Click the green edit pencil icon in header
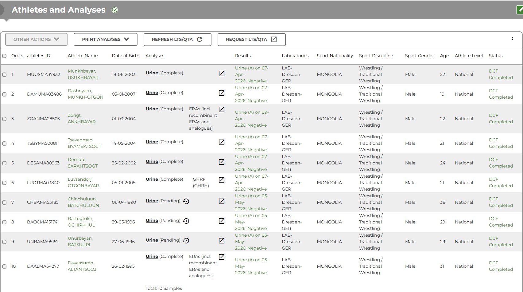The width and height of the screenshot is (523, 292). (520, 10)
